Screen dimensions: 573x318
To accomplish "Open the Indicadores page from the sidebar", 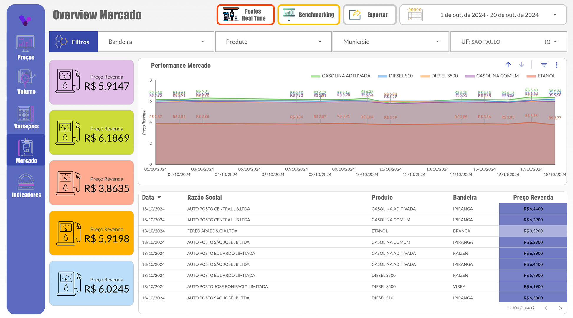I will [26, 185].
